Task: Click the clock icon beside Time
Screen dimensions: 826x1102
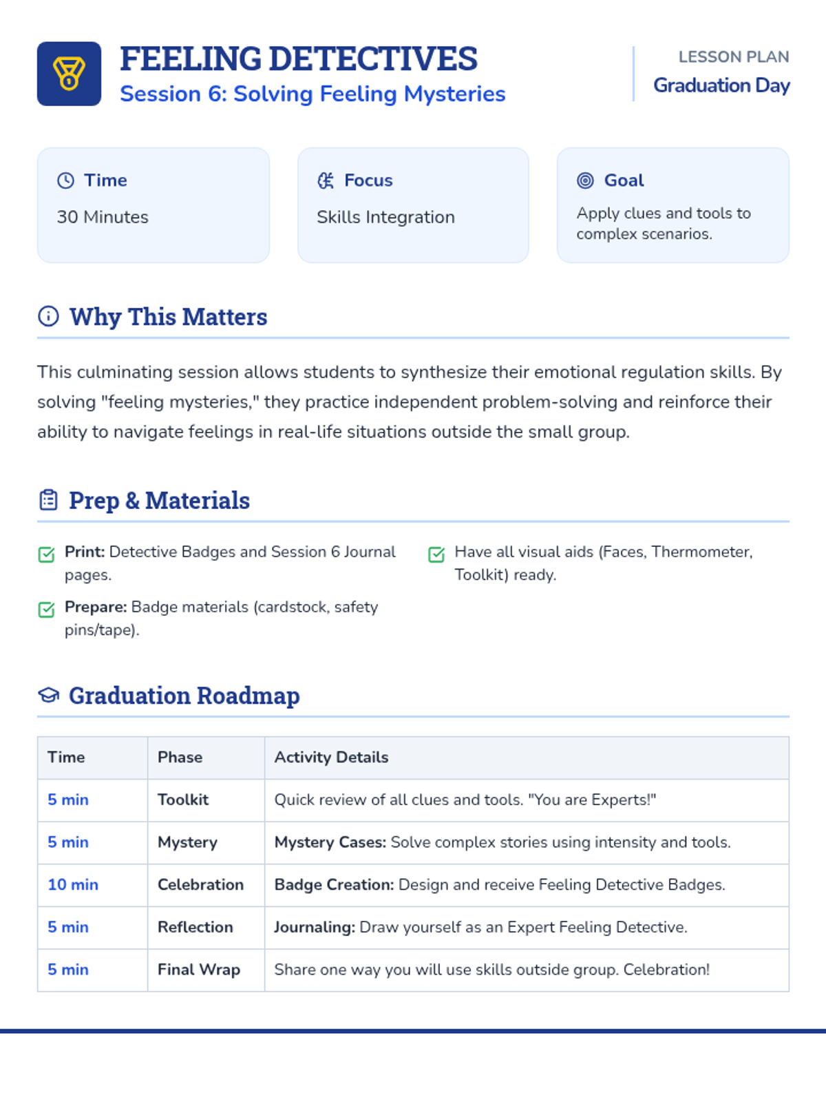Action: pos(65,180)
